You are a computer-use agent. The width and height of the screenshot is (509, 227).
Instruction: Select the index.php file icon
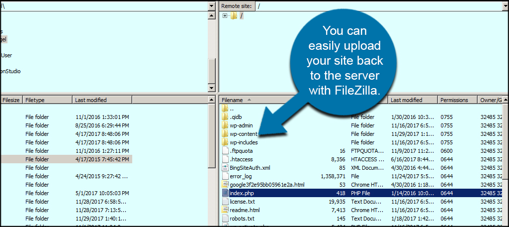click(225, 193)
